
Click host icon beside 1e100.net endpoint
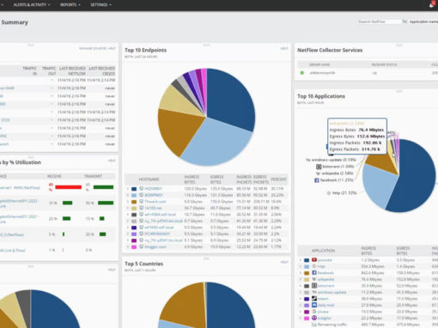(x=141, y=208)
